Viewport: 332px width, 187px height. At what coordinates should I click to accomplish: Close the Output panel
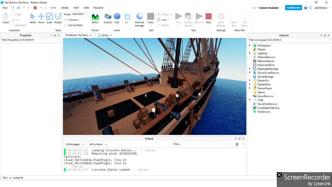click(x=243, y=139)
